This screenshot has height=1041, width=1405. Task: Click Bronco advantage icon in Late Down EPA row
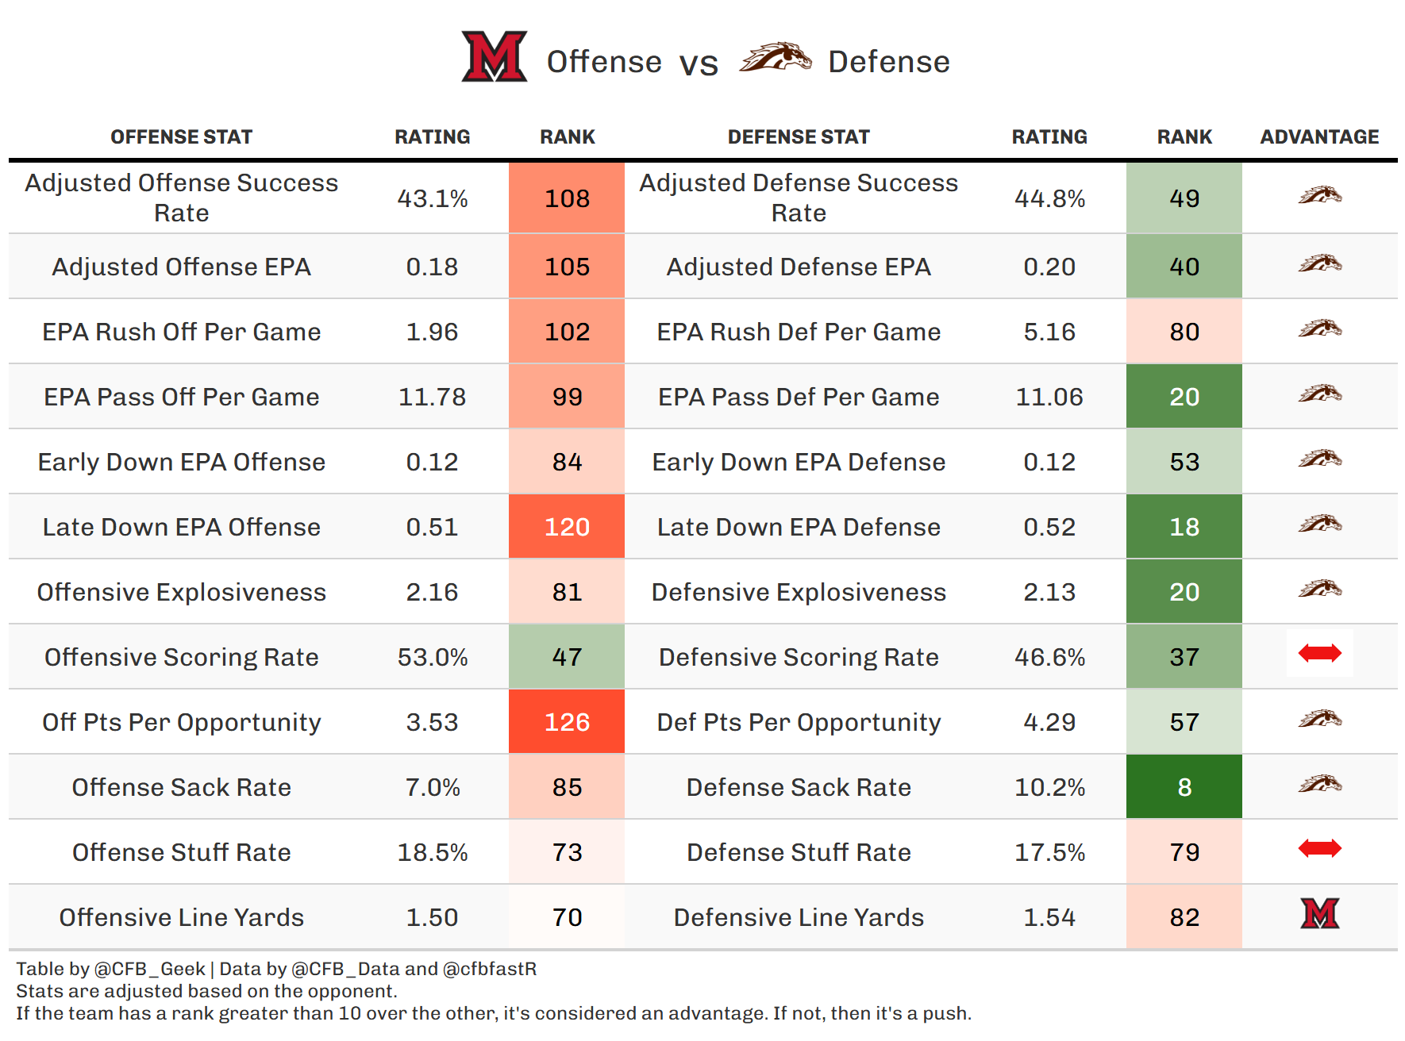(1319, 524)
